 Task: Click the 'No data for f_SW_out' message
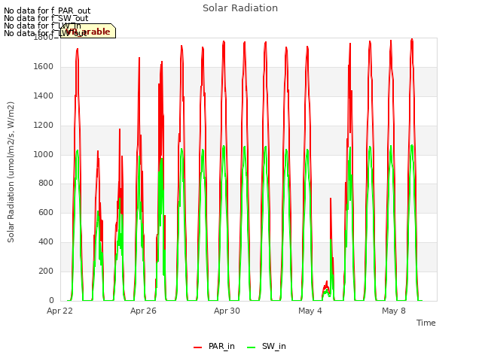pyautogui.click(x=46, y=18)
